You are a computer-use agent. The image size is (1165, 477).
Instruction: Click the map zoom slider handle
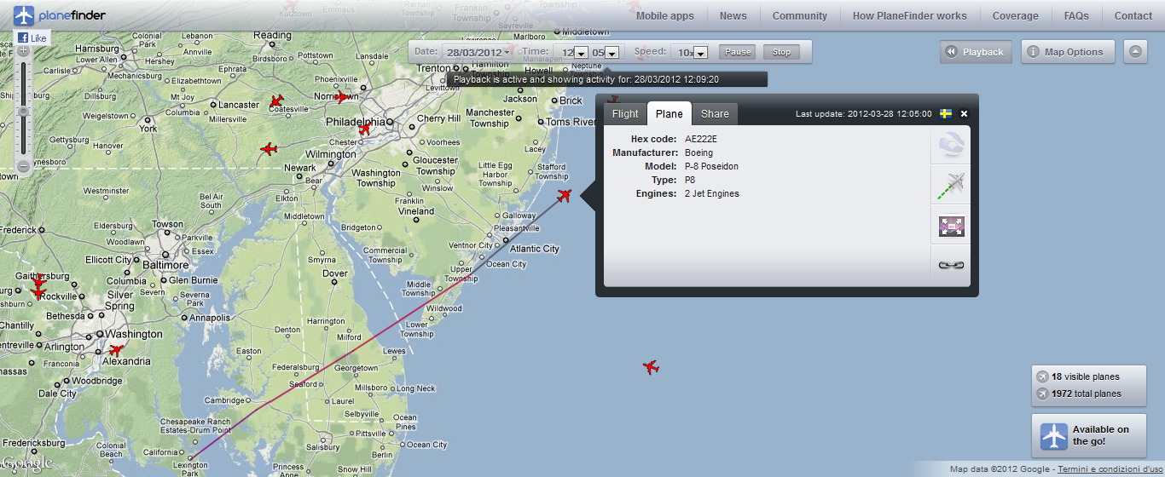click(x=23, y=112)
